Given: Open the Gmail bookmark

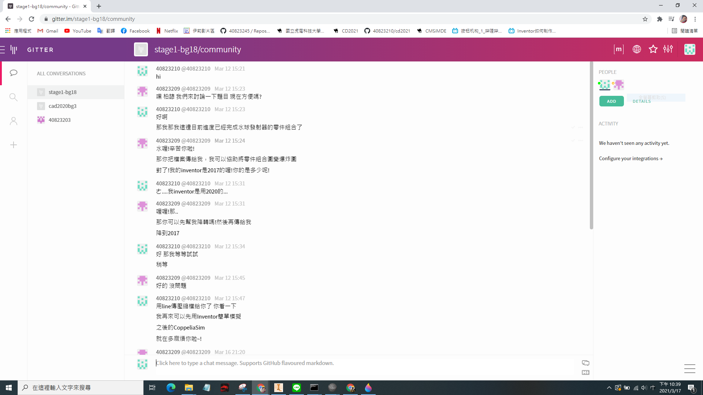Looking at the screenshot, I should click(x=48, y=31).
